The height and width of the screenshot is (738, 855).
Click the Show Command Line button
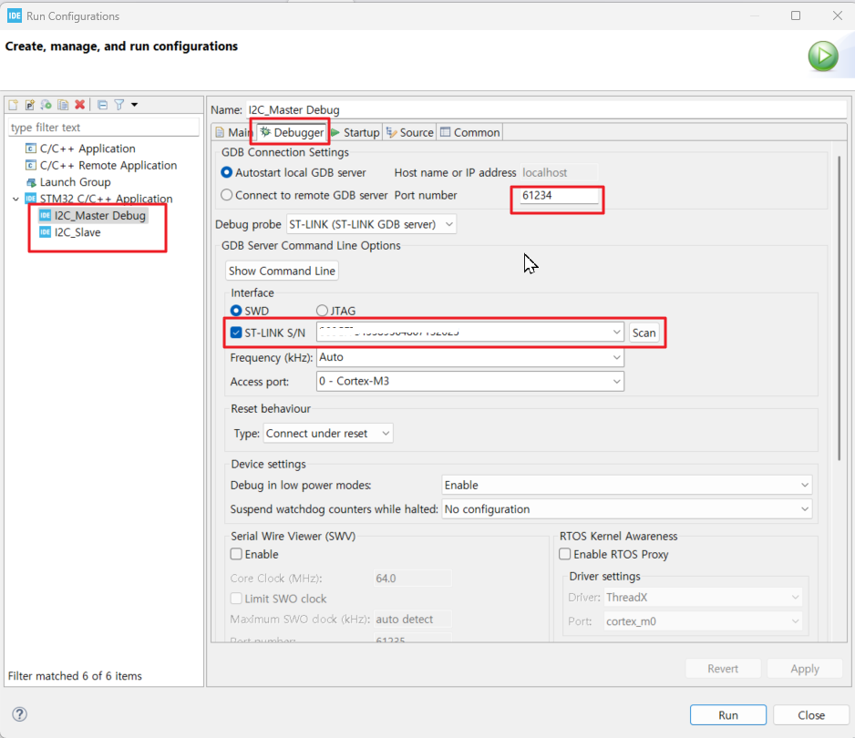pos(282,270)
